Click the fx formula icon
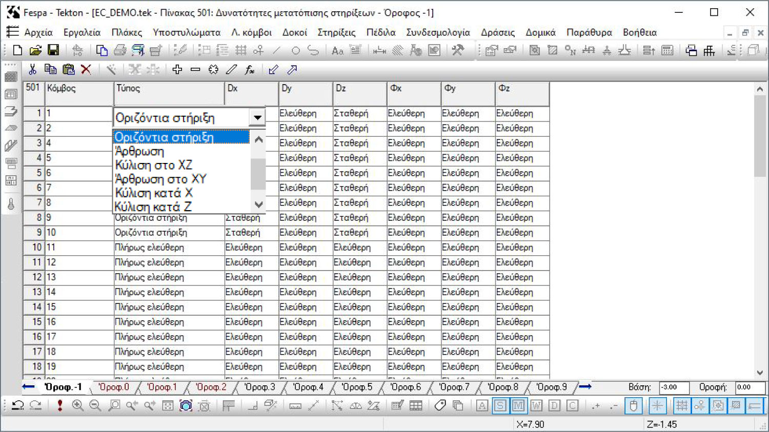Image resolution: width=769 pixels, height=432 pixels. (x=250, y=70)
